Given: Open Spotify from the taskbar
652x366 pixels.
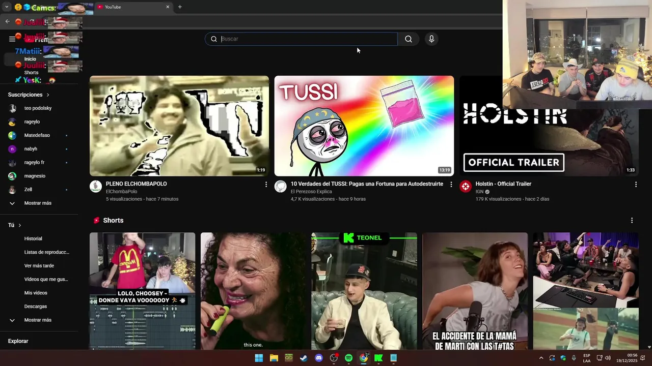Looking at the screenshot, I should 348,358.
